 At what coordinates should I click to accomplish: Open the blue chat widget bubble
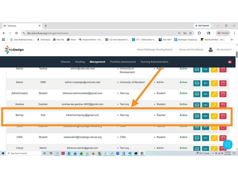(228, 144)
